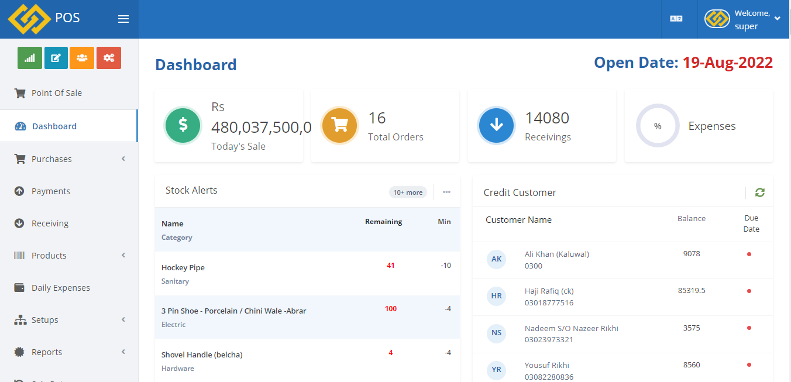Click the 16 Total Orders value
Image resolution: width=791 pixels, height=382 pixels.
click(377, 118)
